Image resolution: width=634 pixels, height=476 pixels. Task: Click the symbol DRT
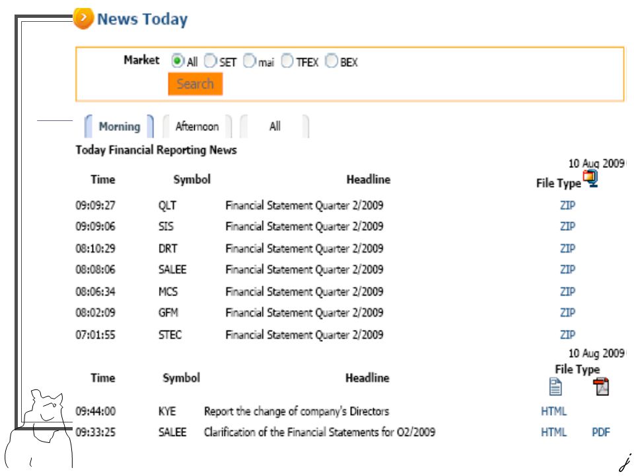(168, 248)
